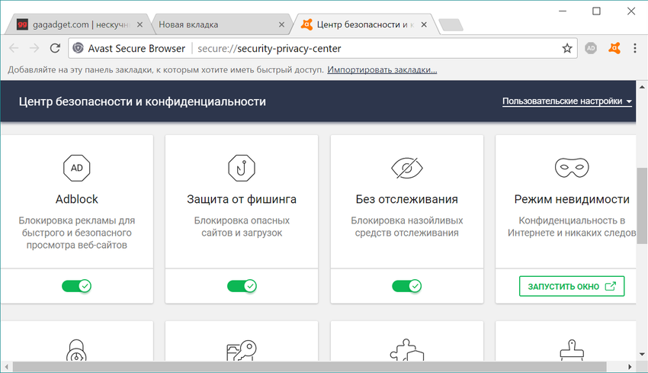Viewport: 648px width, 373px height.
Task: Toggle the Без отслеживания switch off
Action: click(x=406, y=286)
